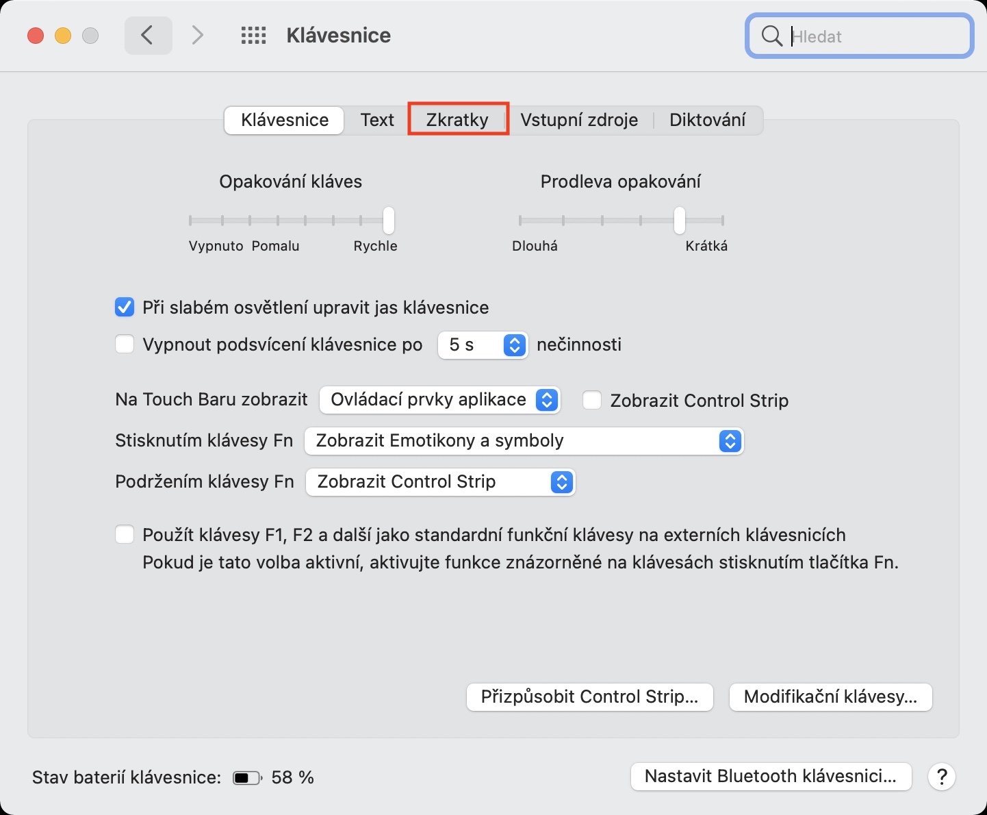Click the forward chevron arrow
The width and height of the screenshot is (987, 815).
198,36
